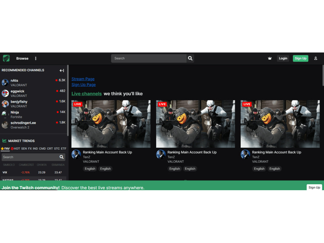The height and width of the screenshot is (243, 324).
Task: Select the STC market tab
Action: click(57, 149)
